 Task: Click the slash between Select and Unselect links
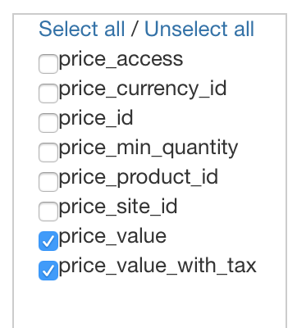pos(135,29)
